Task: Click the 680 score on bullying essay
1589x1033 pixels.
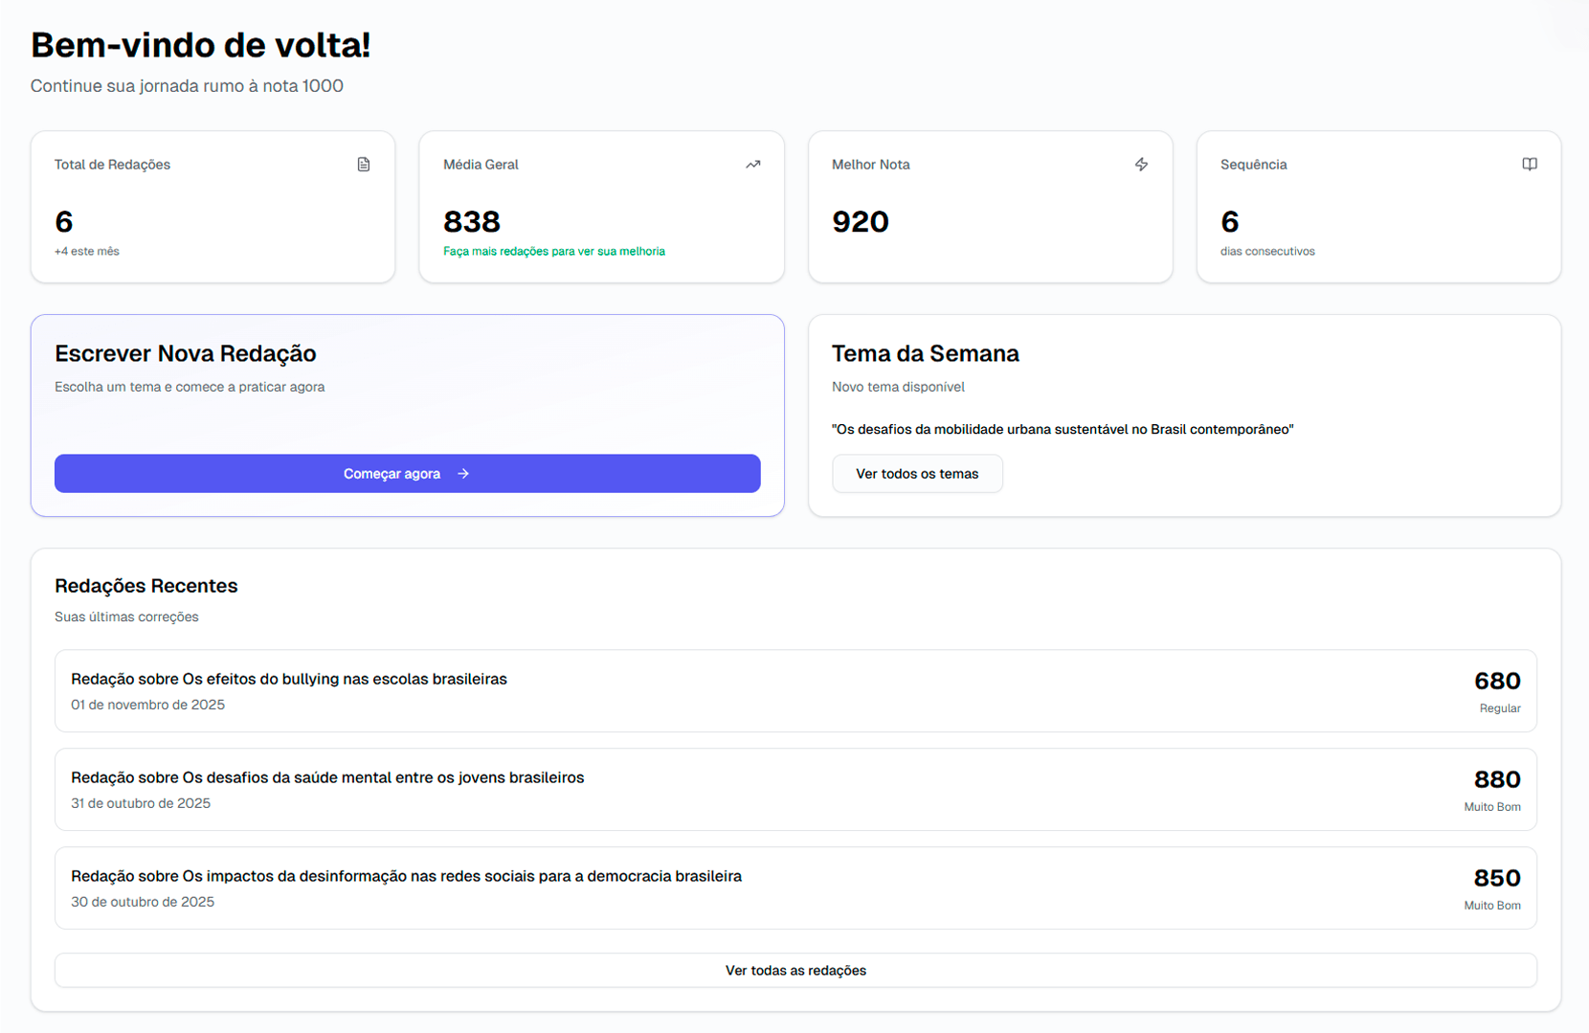Action: pyautogui.click(x=1497, y=682)
